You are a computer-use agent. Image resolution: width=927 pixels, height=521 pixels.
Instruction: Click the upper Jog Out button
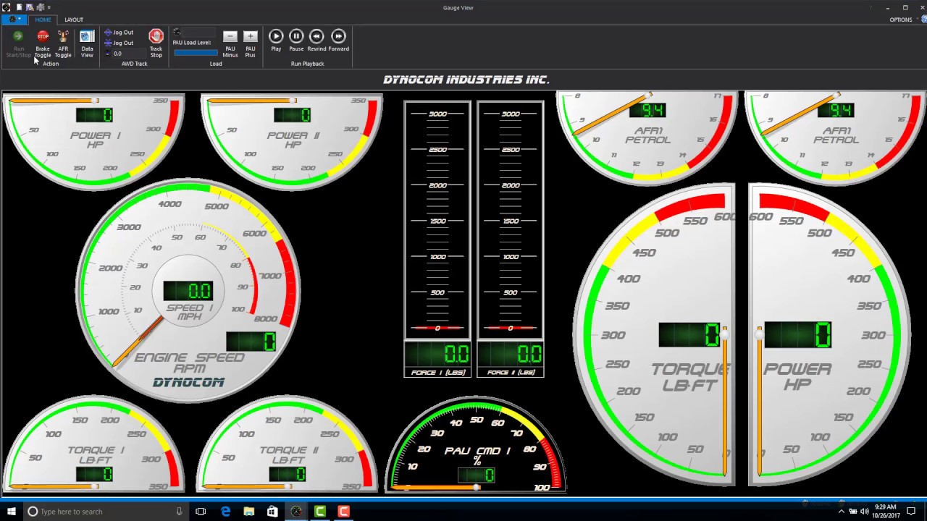[119, 33]
